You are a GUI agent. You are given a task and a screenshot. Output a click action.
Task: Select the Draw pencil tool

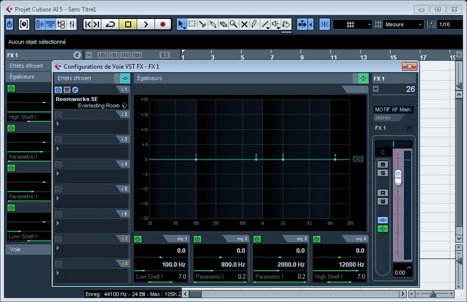[254, 24]
